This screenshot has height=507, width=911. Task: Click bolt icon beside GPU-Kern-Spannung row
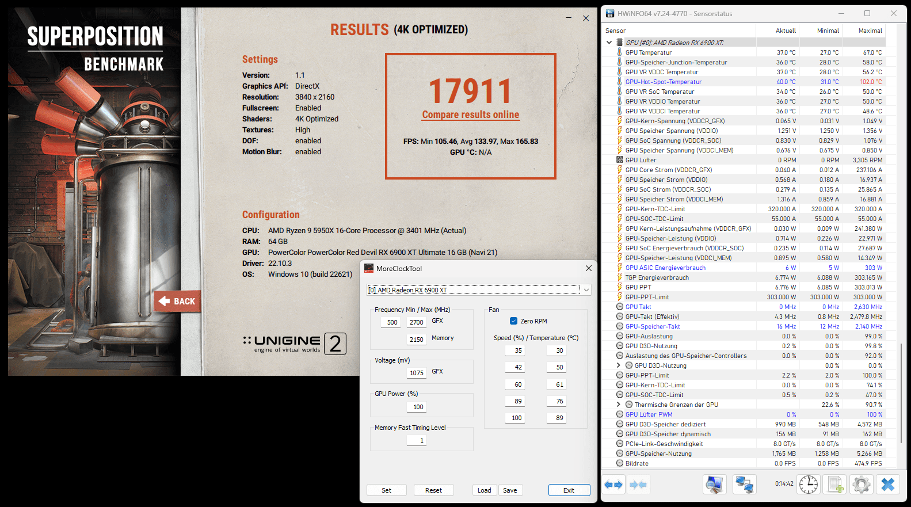pos(620,121)
